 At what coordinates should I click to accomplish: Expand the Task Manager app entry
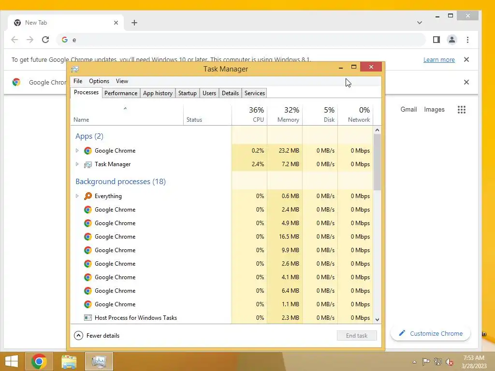coord(77,164)
